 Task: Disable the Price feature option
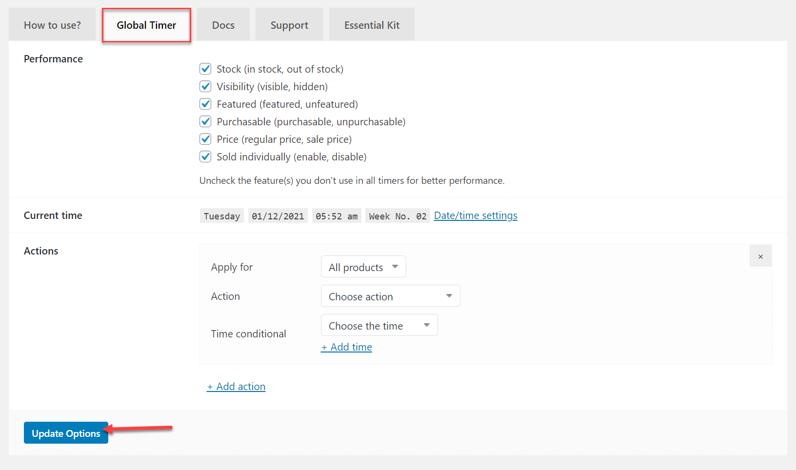pos(205,139)
